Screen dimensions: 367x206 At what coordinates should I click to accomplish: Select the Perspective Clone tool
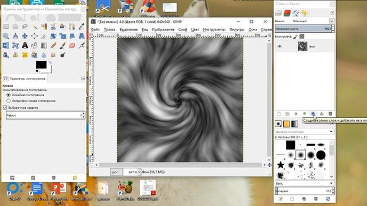[x=34, y=55]
